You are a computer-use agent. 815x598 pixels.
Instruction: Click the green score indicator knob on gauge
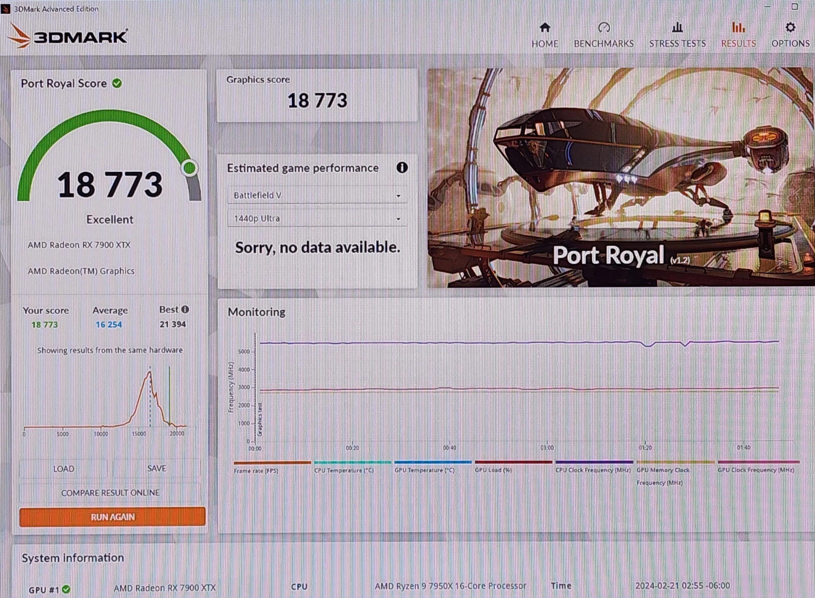(x=189, y=168)
